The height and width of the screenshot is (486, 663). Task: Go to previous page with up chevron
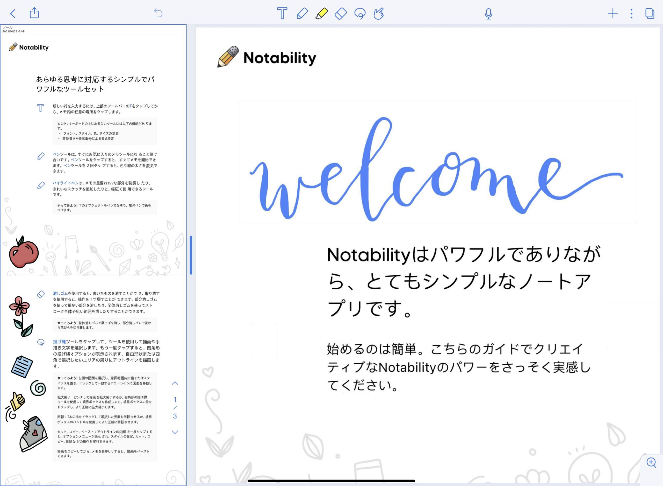coord(175,383)
